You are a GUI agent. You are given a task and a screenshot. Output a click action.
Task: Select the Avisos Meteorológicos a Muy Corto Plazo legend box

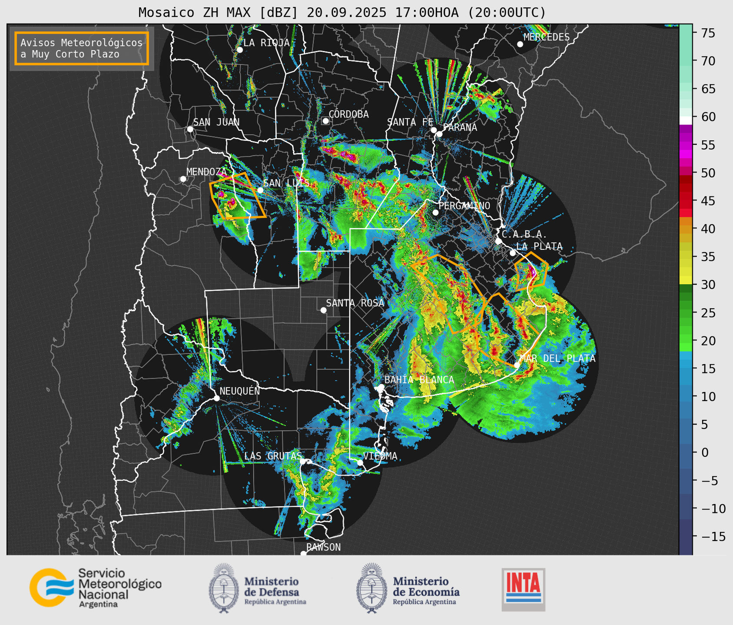[x=82, y=48]
